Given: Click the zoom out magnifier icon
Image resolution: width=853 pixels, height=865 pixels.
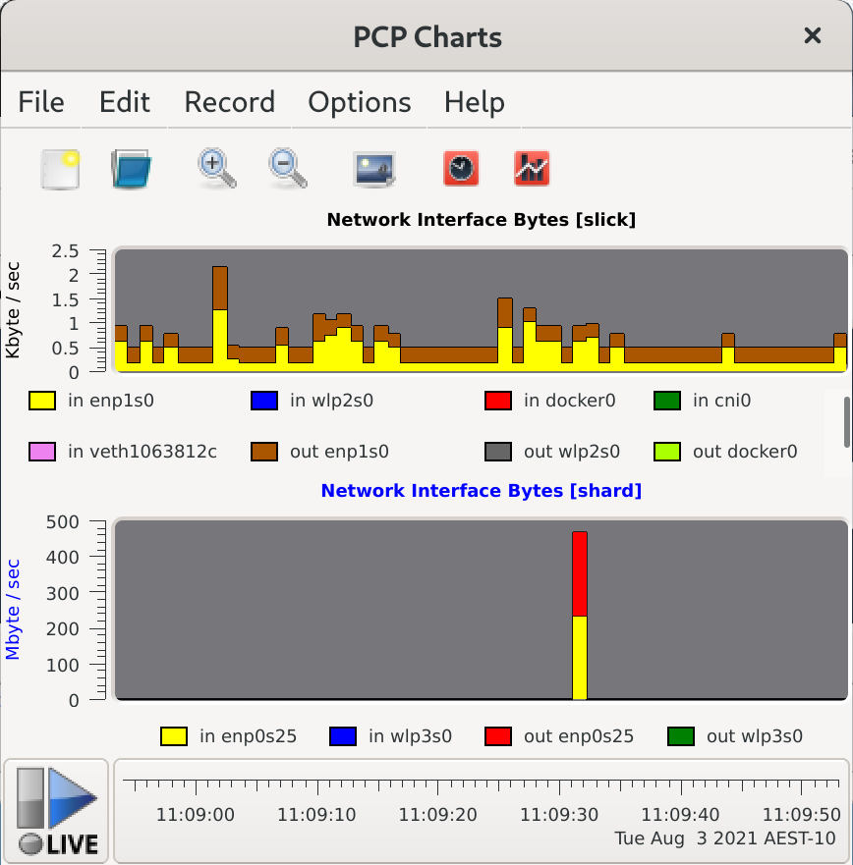Looking at the screenshot, I should (287, 169).
